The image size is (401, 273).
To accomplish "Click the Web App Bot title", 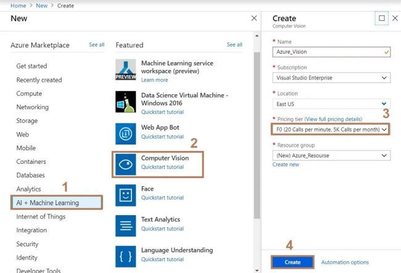I will click(x=160, y=127).
